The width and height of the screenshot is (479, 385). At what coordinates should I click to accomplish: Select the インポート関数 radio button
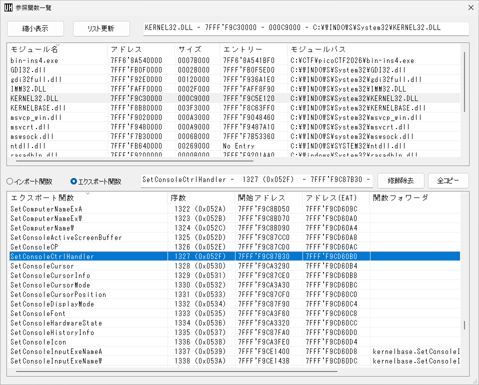point(10,181)
